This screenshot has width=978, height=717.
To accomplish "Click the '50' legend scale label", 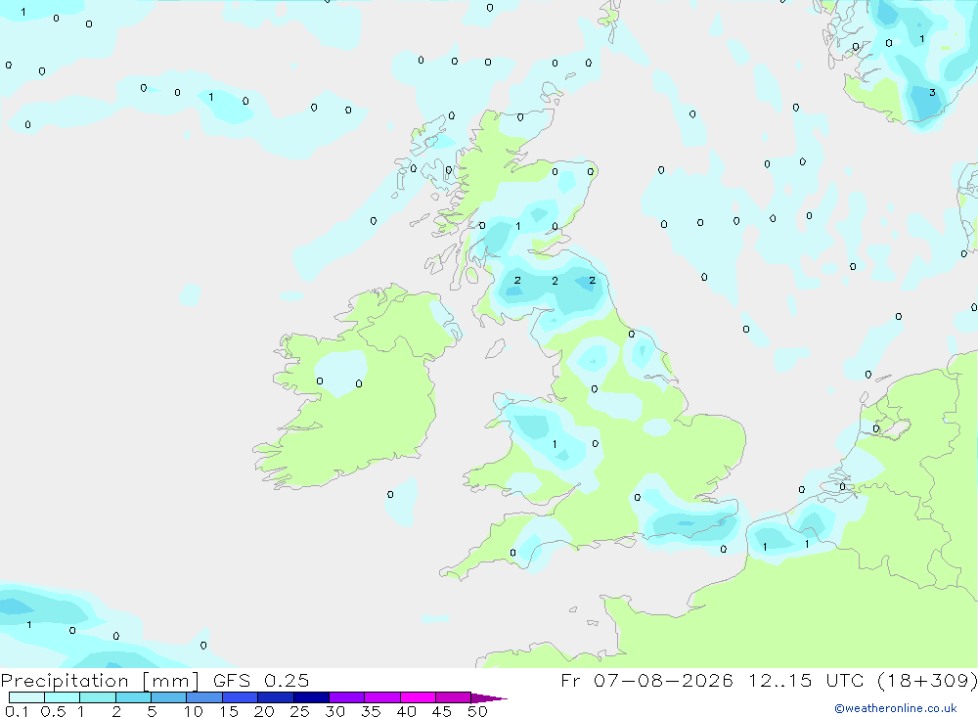I will click(x=477, y=711).
